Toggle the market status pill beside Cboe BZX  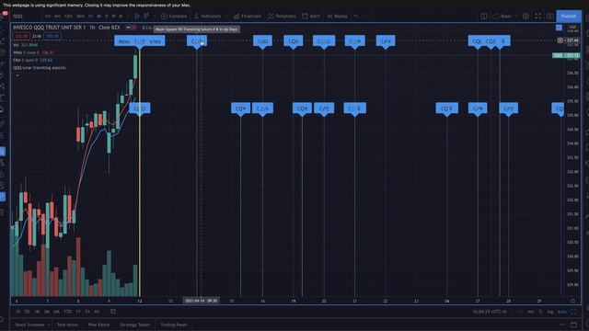point(131,28)
